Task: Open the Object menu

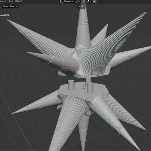Action: pyautogui.click(x=18, y=1)
